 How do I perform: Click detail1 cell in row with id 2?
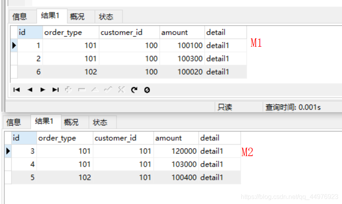[226, 59]
